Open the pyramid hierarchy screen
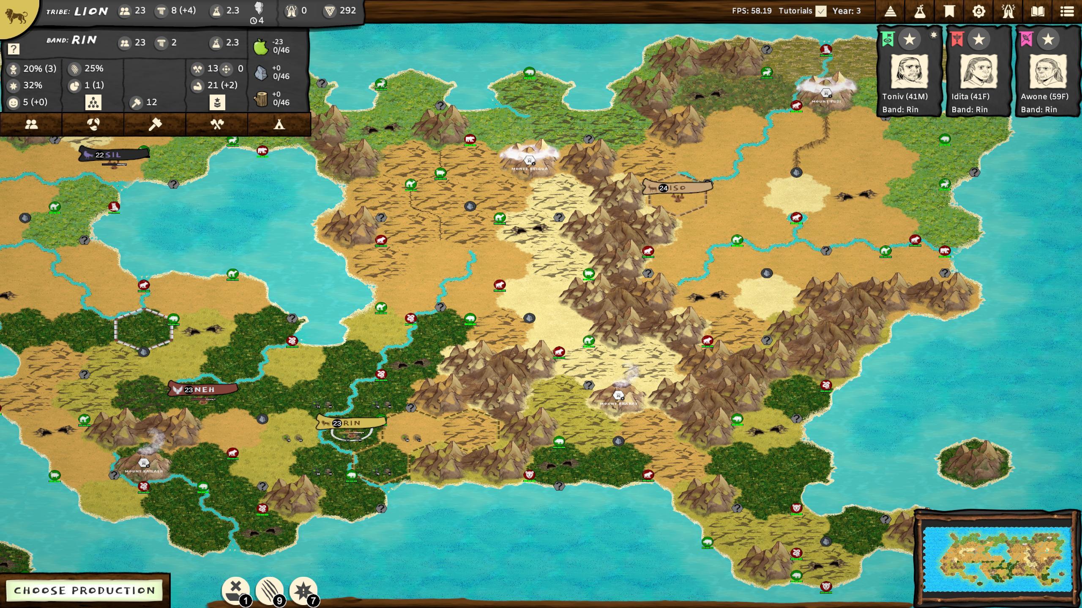 (x=891, y=11)
